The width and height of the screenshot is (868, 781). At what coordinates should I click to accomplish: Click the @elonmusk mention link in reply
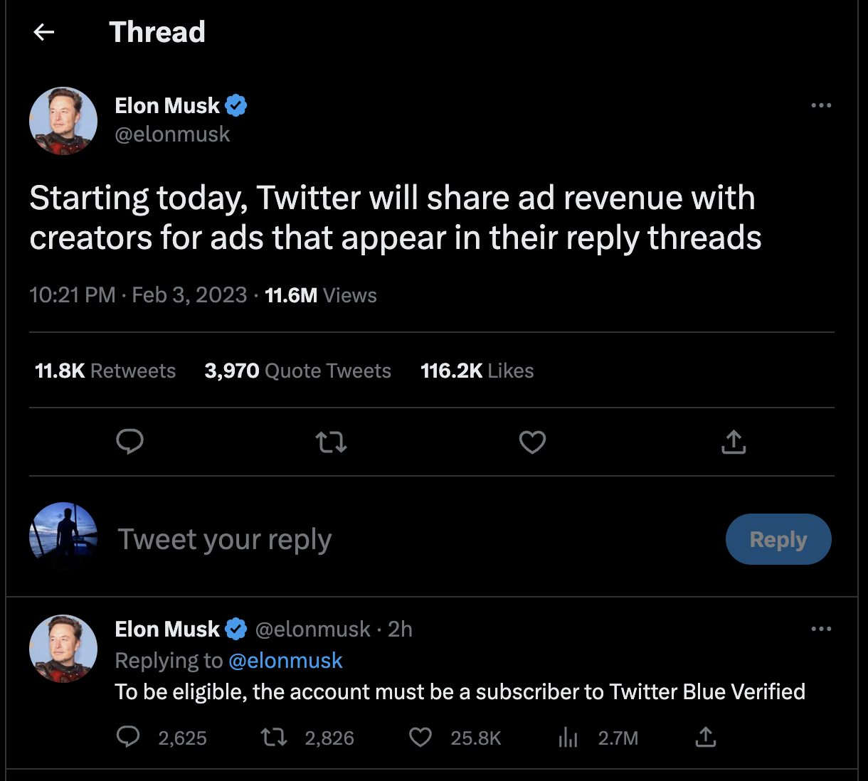coord(285,661)
